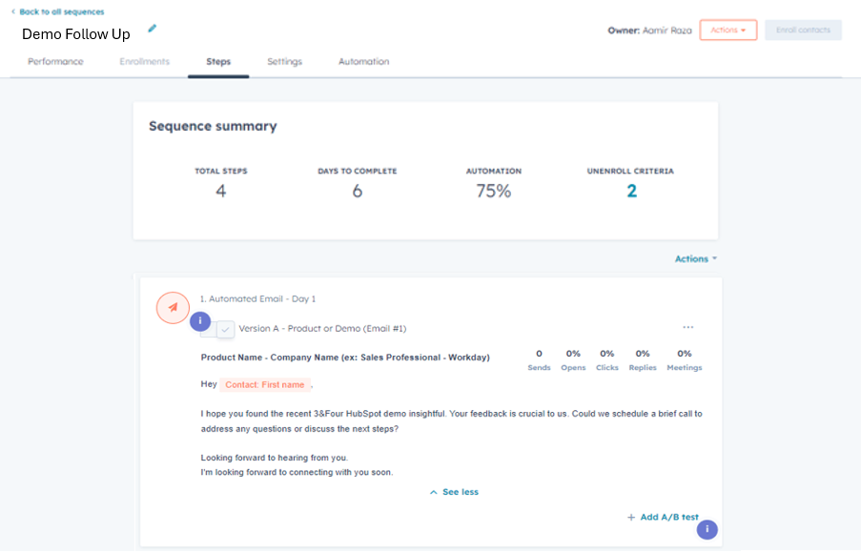Switch to the Performance tab

coord(55,62)
